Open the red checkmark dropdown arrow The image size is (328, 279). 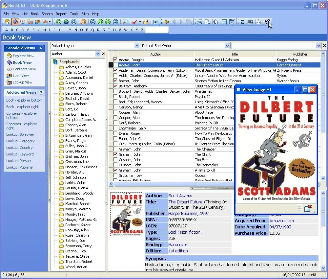click(140, 22)
